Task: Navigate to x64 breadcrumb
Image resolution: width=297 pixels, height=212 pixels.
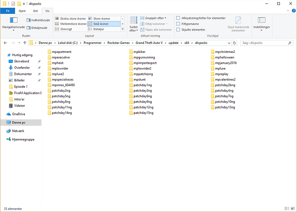Action: (x=187, y=43)
